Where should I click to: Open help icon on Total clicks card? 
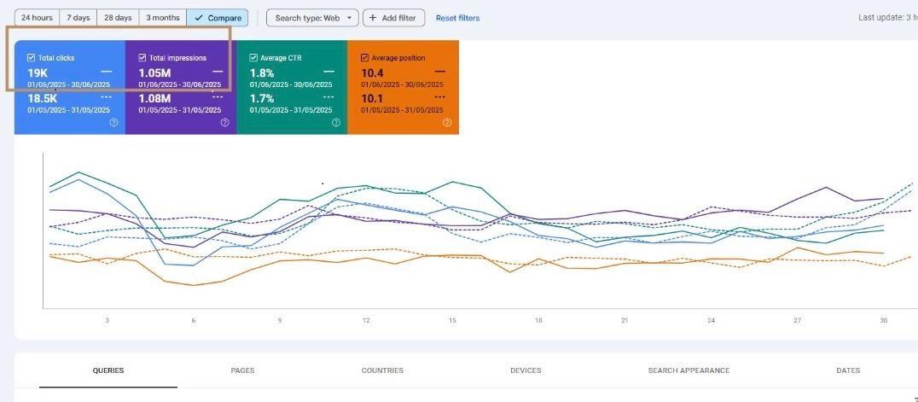(113, 122)
